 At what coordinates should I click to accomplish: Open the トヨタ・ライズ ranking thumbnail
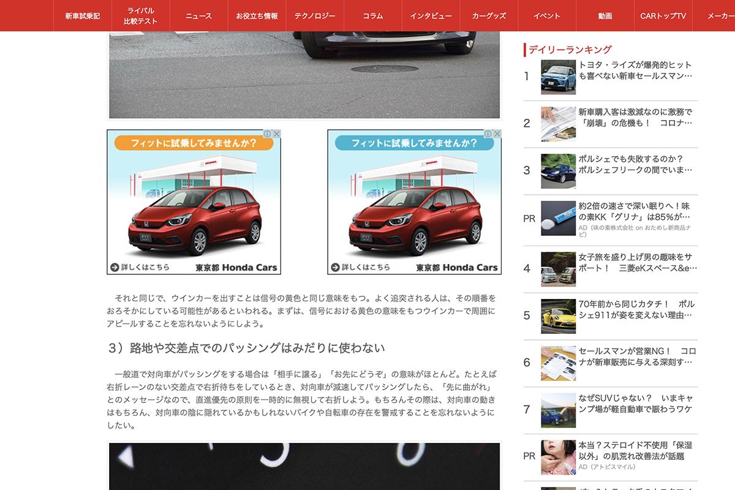coord(558,77)
